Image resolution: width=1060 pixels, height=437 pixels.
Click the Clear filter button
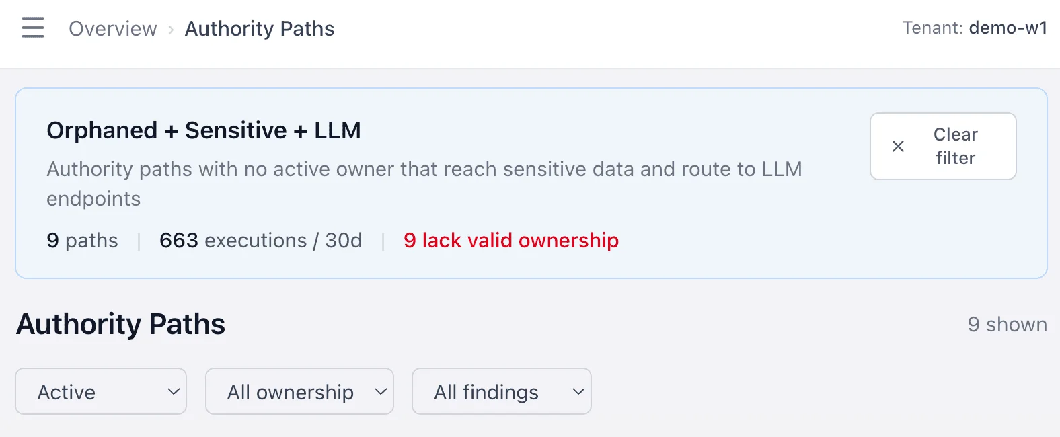(943, 146)
